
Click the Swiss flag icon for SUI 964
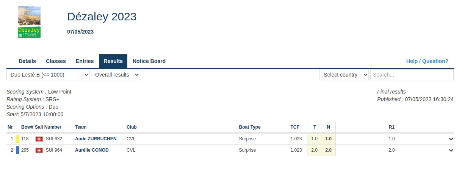point(39,150)
